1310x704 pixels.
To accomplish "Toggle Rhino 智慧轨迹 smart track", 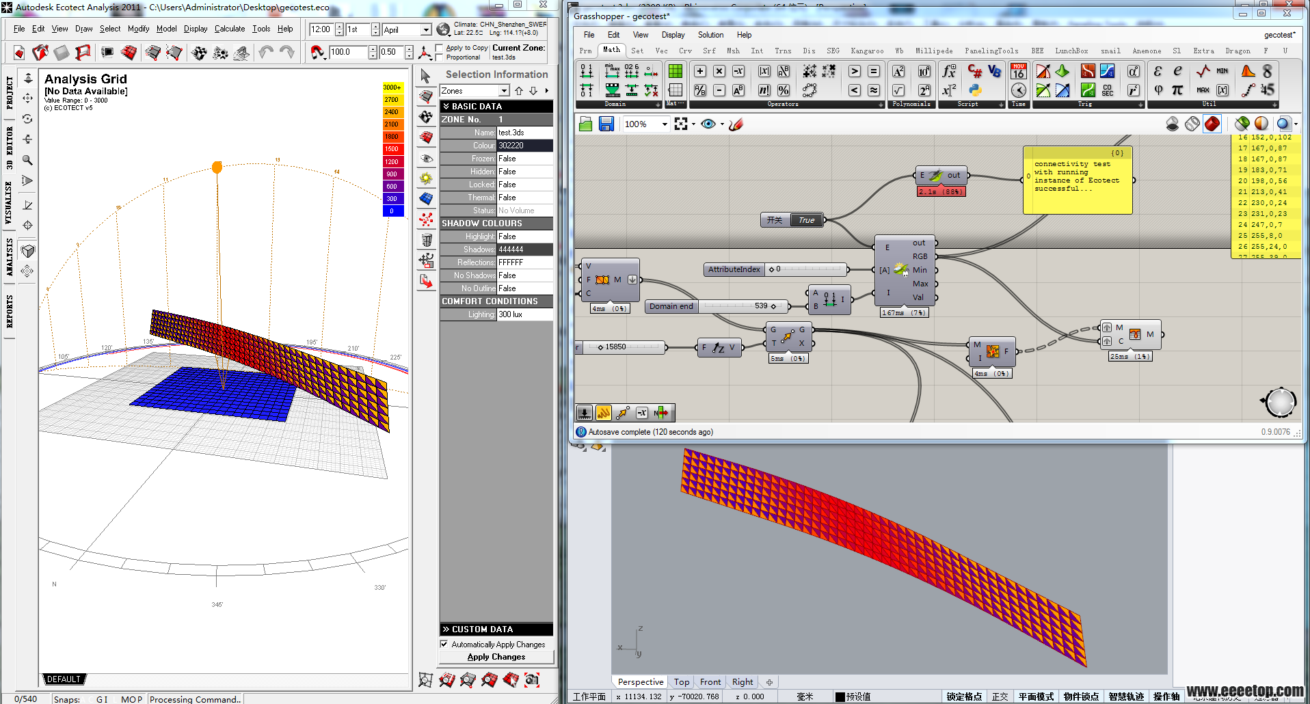I will point(1127,696).
